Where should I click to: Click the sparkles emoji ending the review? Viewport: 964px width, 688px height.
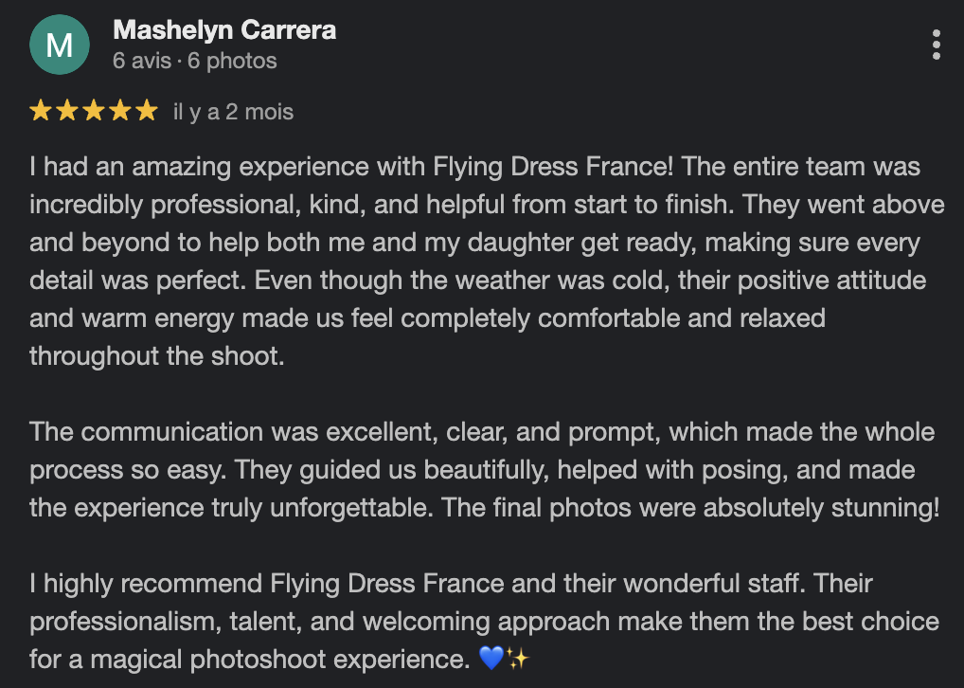[x=516, y=658]
